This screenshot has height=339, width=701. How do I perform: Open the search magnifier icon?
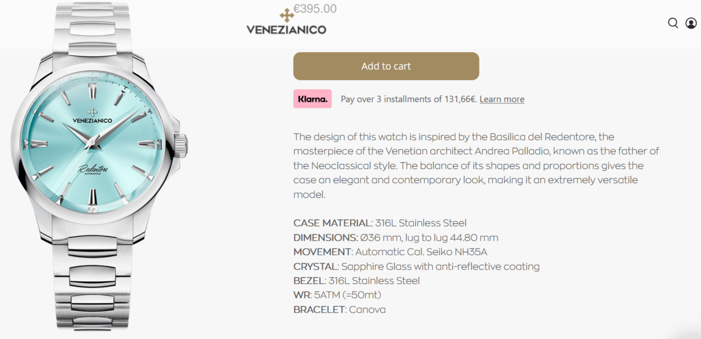673,23
